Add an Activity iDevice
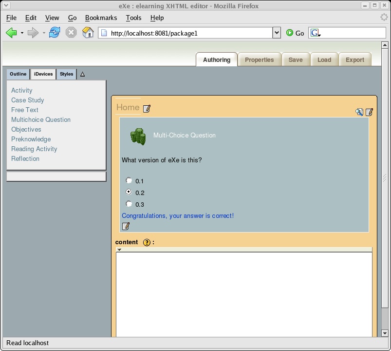Image resolution: width=391 pixels, height=351 pixels. click(x=22, y=90)
